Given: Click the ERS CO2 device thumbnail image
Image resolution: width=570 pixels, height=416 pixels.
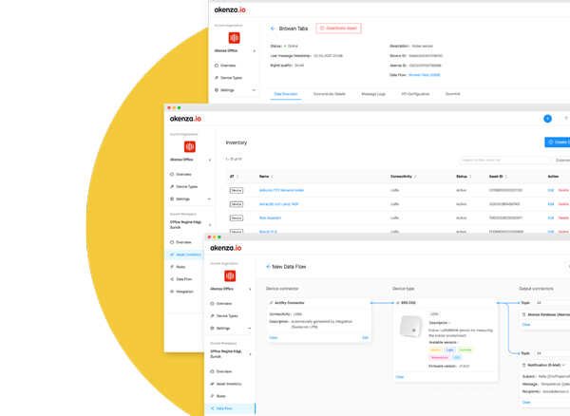Looking at the screenshot, I should (410, 327).
